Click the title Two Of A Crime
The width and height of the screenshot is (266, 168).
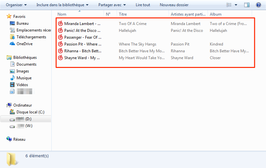[133, 24]
